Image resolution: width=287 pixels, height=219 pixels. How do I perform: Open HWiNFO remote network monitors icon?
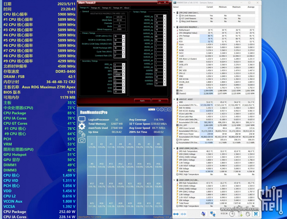tap(213, 214)
